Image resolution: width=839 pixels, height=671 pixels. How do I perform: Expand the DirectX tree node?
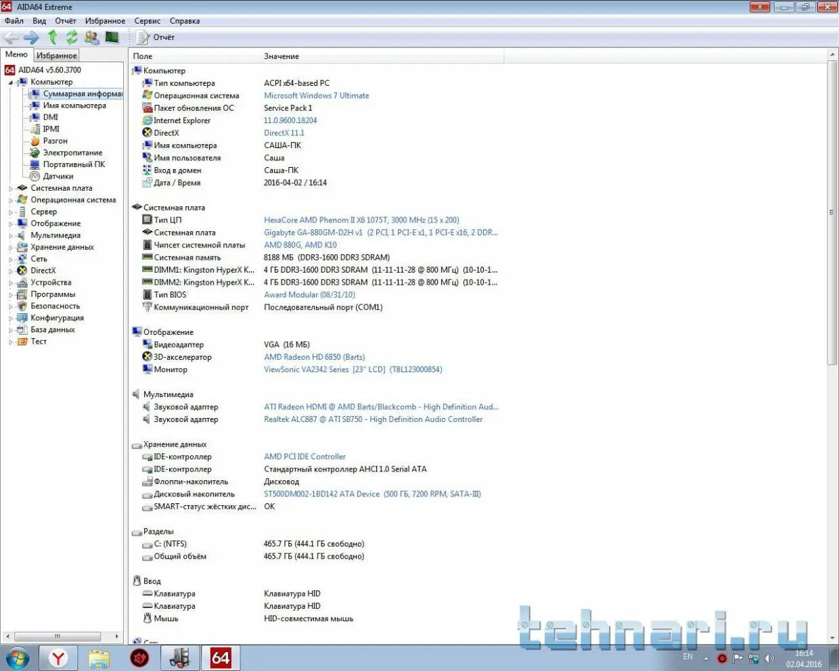tap(11, 271)
